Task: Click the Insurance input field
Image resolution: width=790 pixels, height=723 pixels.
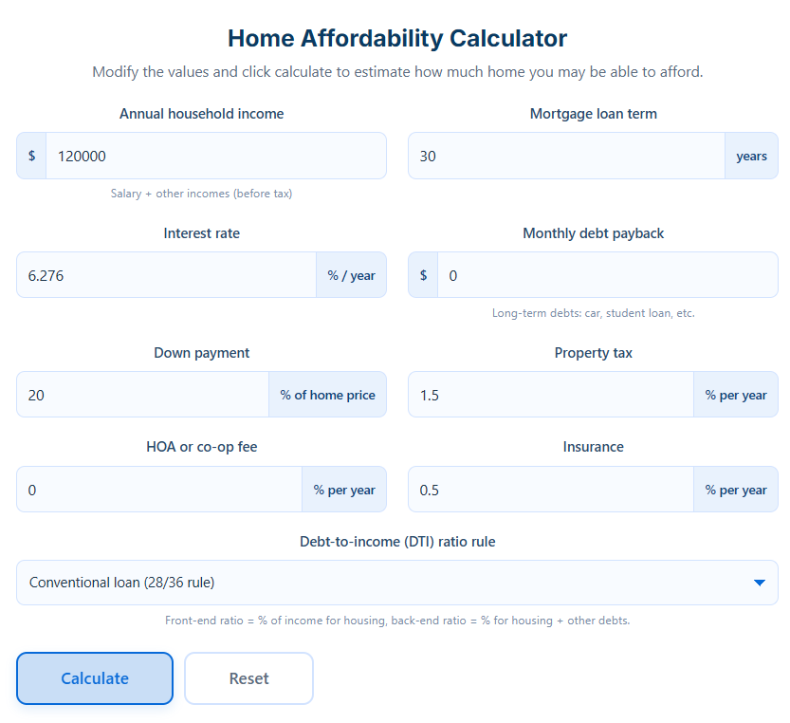Action: pos(550,490)
